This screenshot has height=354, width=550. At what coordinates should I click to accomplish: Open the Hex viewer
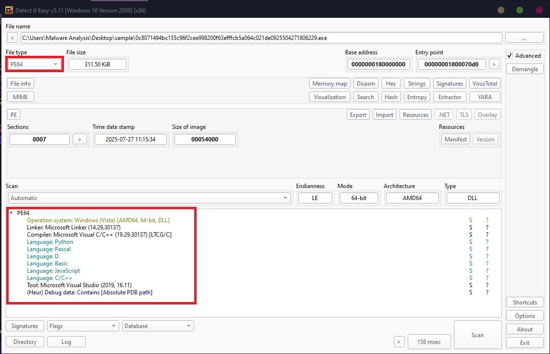(391, 84)
